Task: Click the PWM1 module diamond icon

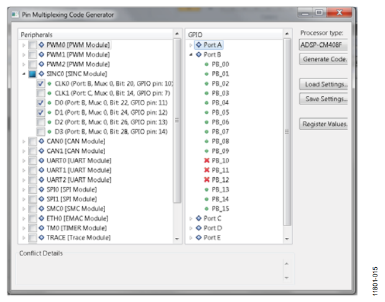Action: pos(42,55)
